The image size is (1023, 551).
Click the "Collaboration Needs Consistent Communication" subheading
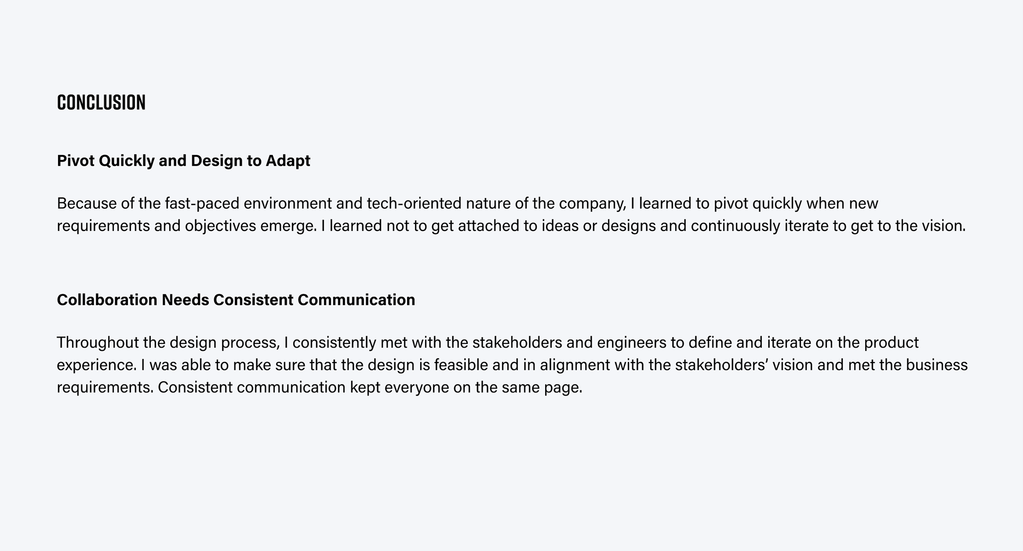(x=236, y=300)
